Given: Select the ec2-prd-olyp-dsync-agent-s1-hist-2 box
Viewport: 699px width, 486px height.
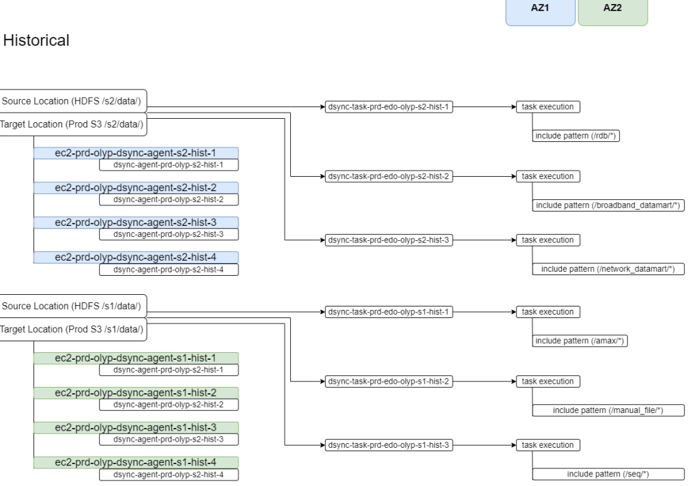Looking at the screenshot, I should coord(135,390).
